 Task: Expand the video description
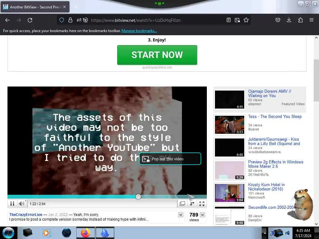click(181, 215)
